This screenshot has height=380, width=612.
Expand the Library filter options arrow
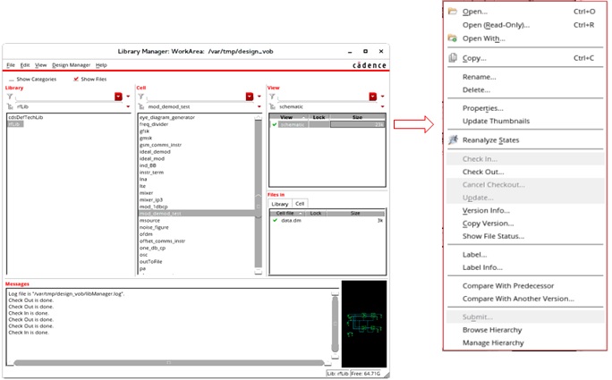[128, 97]
